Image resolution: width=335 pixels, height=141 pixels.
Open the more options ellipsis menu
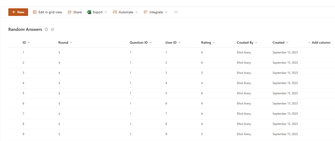pos(176,12)
